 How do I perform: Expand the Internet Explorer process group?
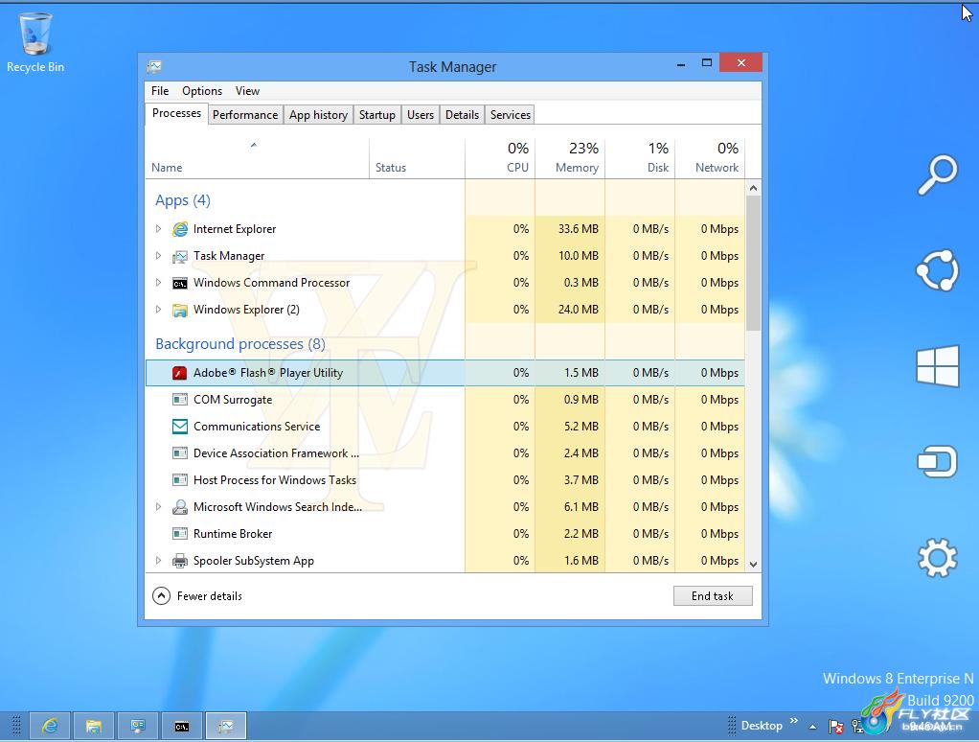[159, 229]
